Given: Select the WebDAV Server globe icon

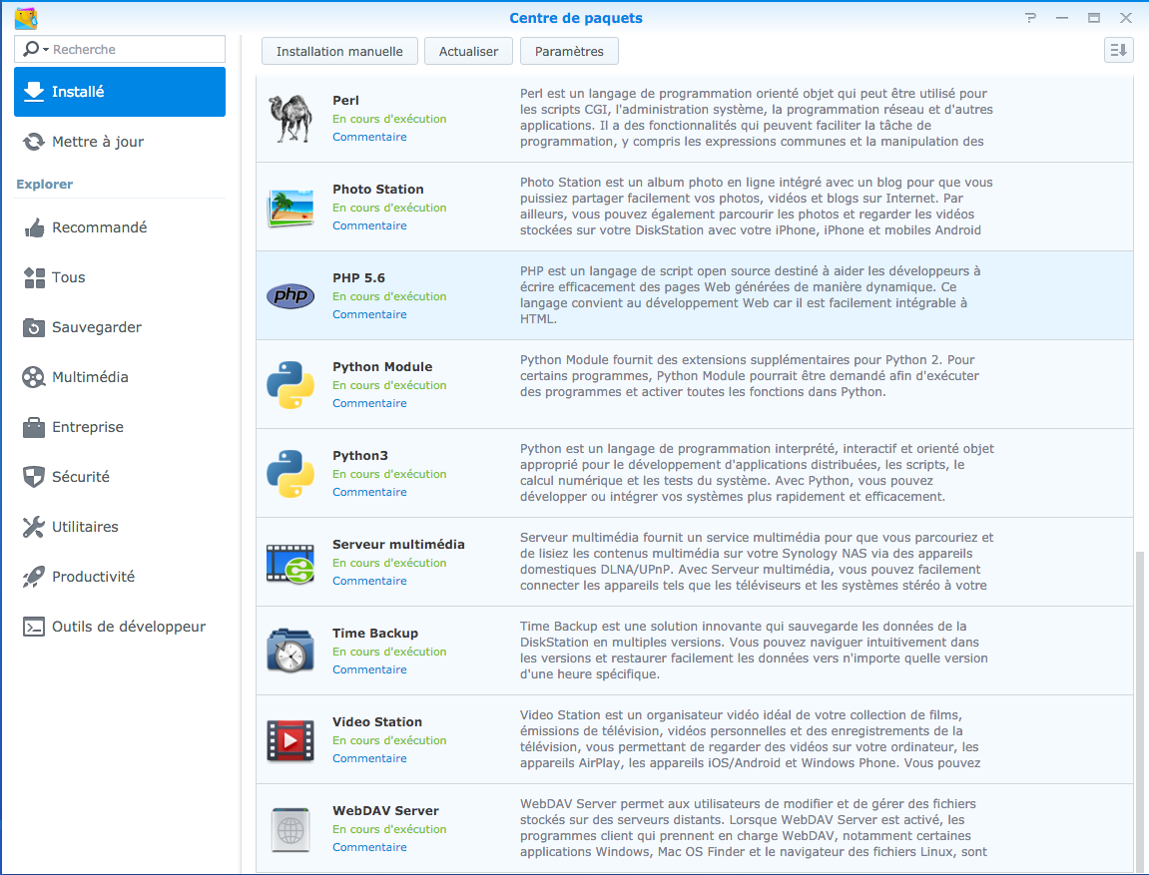Looking at the screenshot, I should click(290, 829).
